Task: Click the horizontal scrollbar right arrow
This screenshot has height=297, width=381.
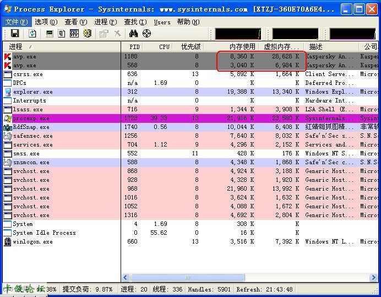Action: click(x=373, y=277)
